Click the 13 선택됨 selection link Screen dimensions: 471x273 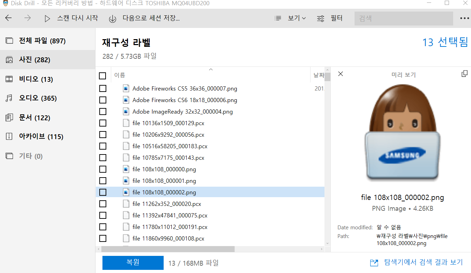[445, 42]
